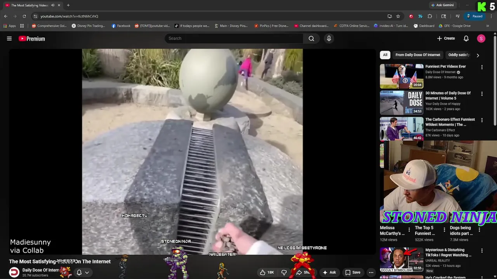This screenshot has width=497, height=279.
Task: Open the Dashboard bookmark
Action: tap(424, 26)
